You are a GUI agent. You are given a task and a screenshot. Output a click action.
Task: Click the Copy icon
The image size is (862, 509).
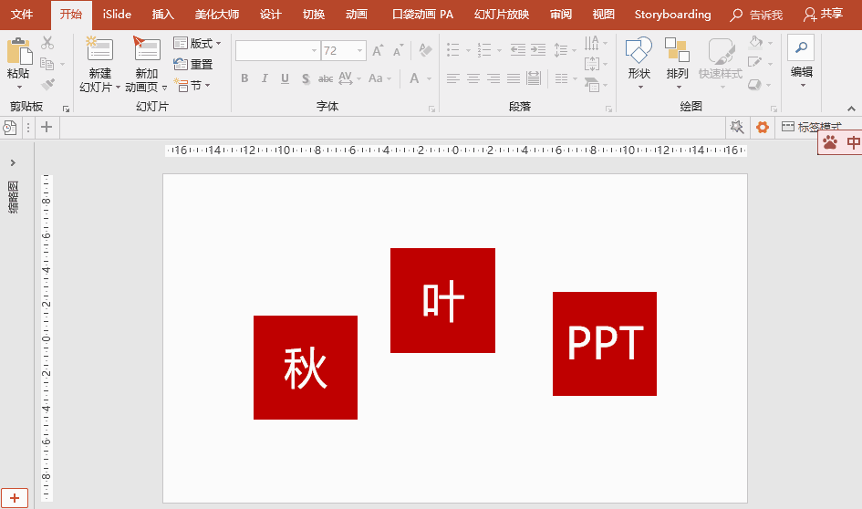point(47,64)
